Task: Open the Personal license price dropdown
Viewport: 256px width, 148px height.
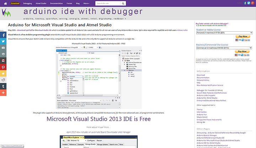Action: tap(224, 33)
